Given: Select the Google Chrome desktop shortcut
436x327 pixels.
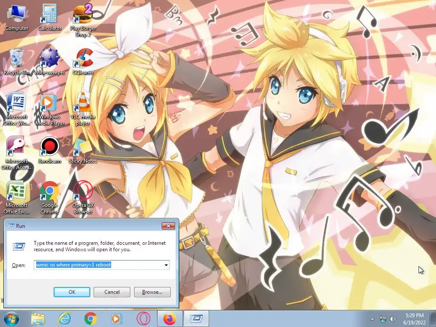Looking at the screenshot, I should tap(50, 198).
